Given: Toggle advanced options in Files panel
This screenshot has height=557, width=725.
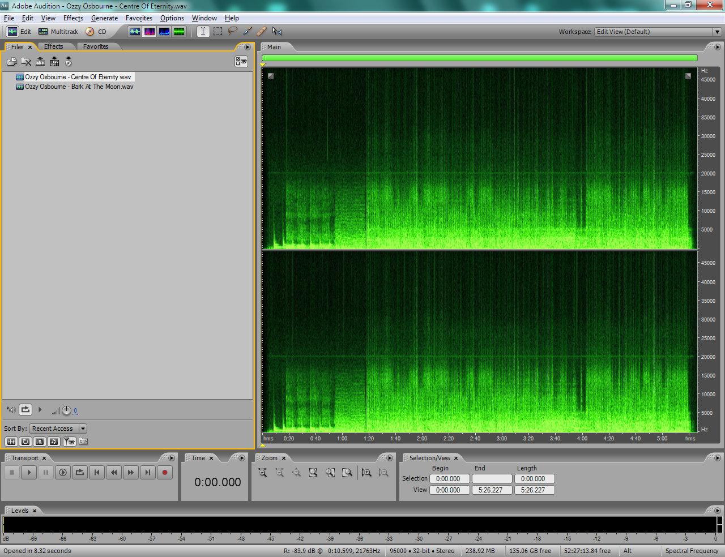Looking at the screenshot, I should pyautogui.click(x=241, y=61).
